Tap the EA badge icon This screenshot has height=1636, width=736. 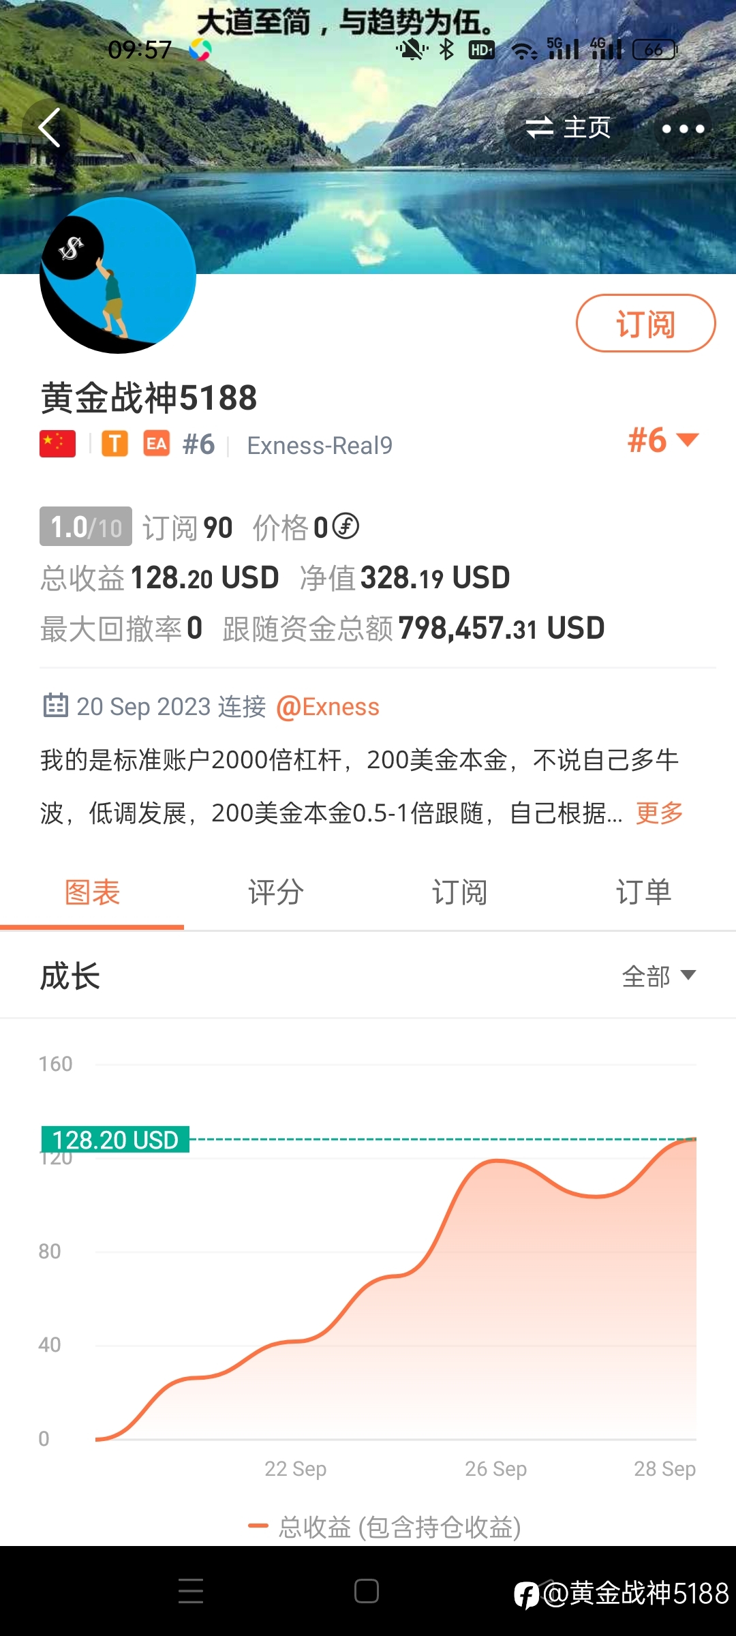click(157, 444)
